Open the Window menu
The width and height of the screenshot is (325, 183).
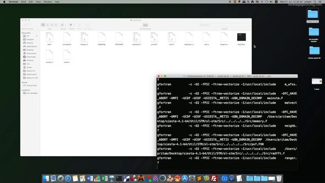click(x=48, y=2)
